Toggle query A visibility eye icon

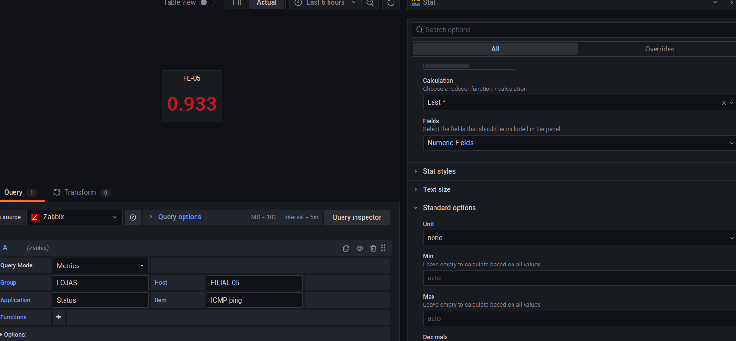point(360,248)
